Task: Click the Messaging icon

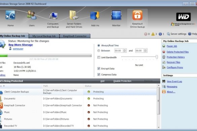Action: (164, 87)
